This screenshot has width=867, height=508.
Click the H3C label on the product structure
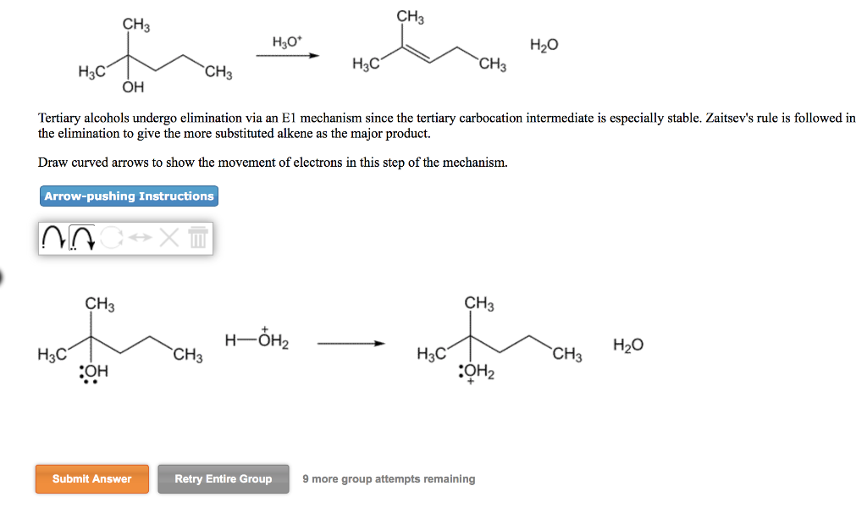[x=429, y=352]
